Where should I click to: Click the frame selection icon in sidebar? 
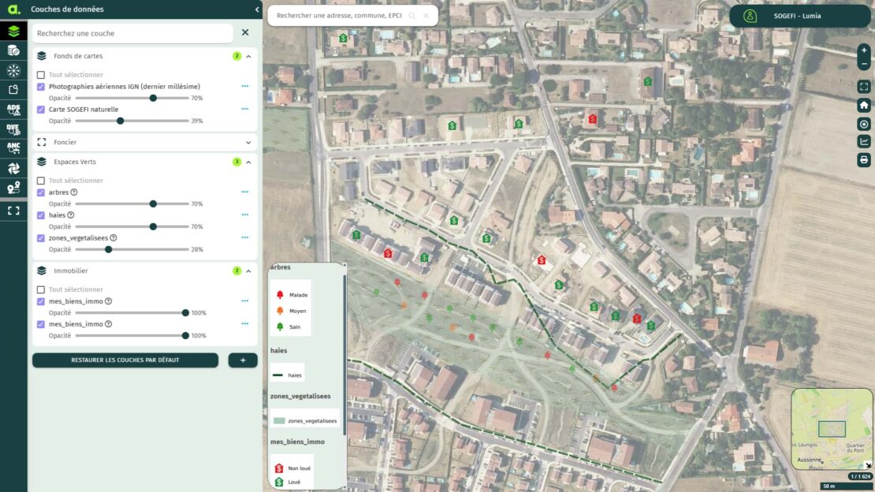(13, 211)
